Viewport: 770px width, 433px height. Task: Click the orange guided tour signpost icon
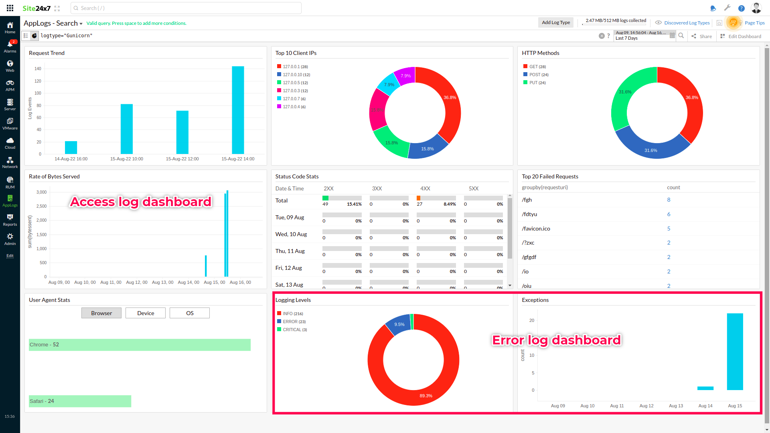[733, 23]
